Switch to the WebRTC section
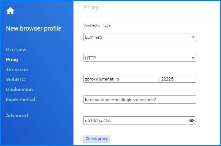This screenshot has width=221, height=146. click(x=15, y=80)
